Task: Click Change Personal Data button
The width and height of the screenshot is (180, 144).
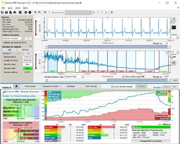Action: coord(151,141)
